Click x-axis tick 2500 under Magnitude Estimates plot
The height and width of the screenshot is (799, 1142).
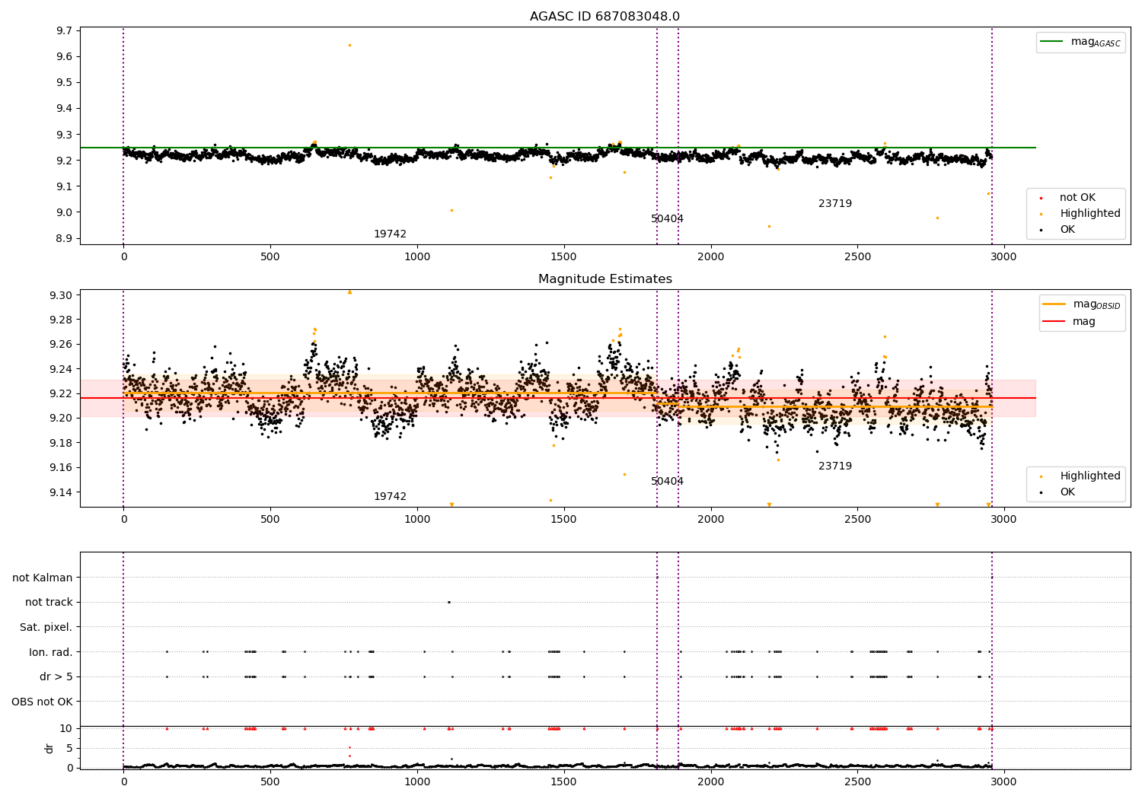(x=857, y=520)
